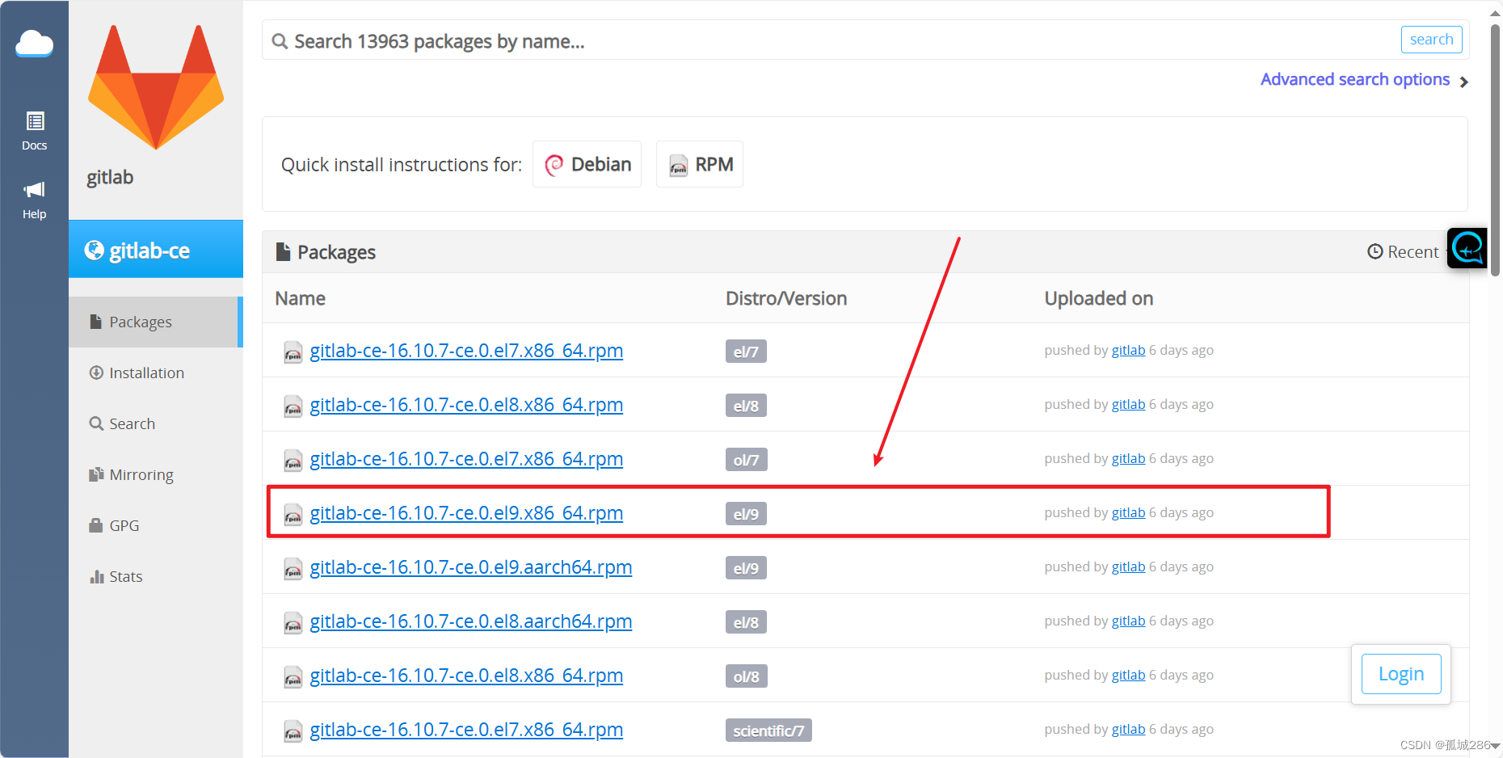Viewport: 1503px width, 758px height.
Task: Click the search button
Action: (x=1431, y=40)
